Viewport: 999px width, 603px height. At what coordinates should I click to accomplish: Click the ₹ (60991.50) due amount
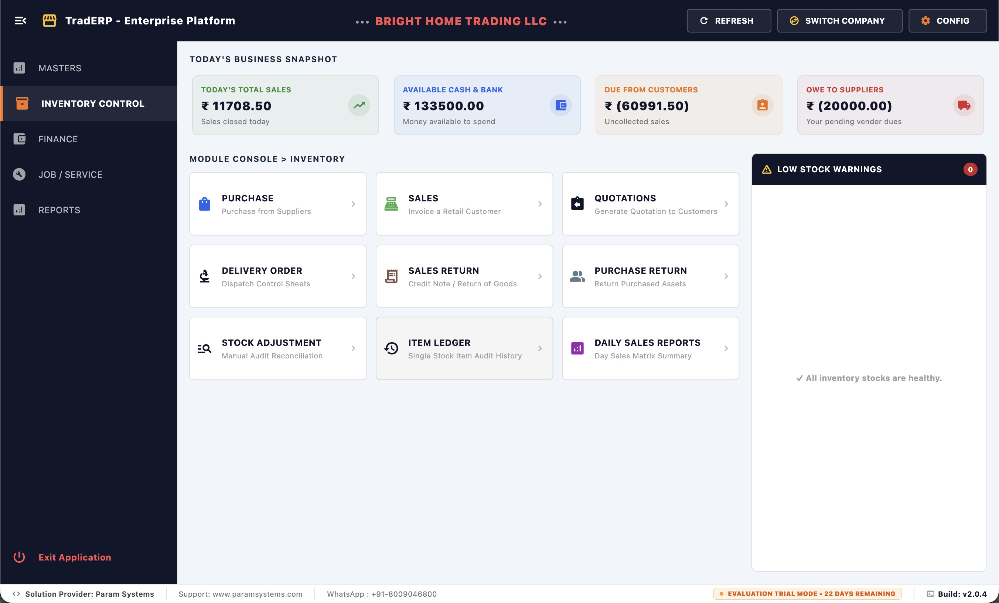pos(647,106)
